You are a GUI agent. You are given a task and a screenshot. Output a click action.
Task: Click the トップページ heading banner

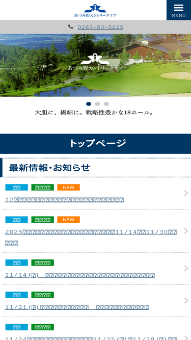point(96,144)
